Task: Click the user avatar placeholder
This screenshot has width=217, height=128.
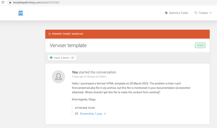Action: pos(58,77)
